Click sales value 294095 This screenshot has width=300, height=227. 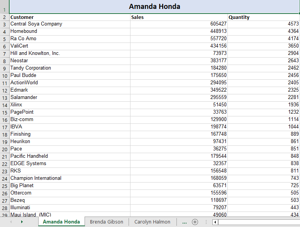(x=179, y=83)
